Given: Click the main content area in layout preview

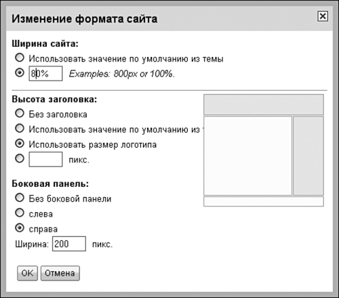Looking at the screenshot, I should coord(247,156).
